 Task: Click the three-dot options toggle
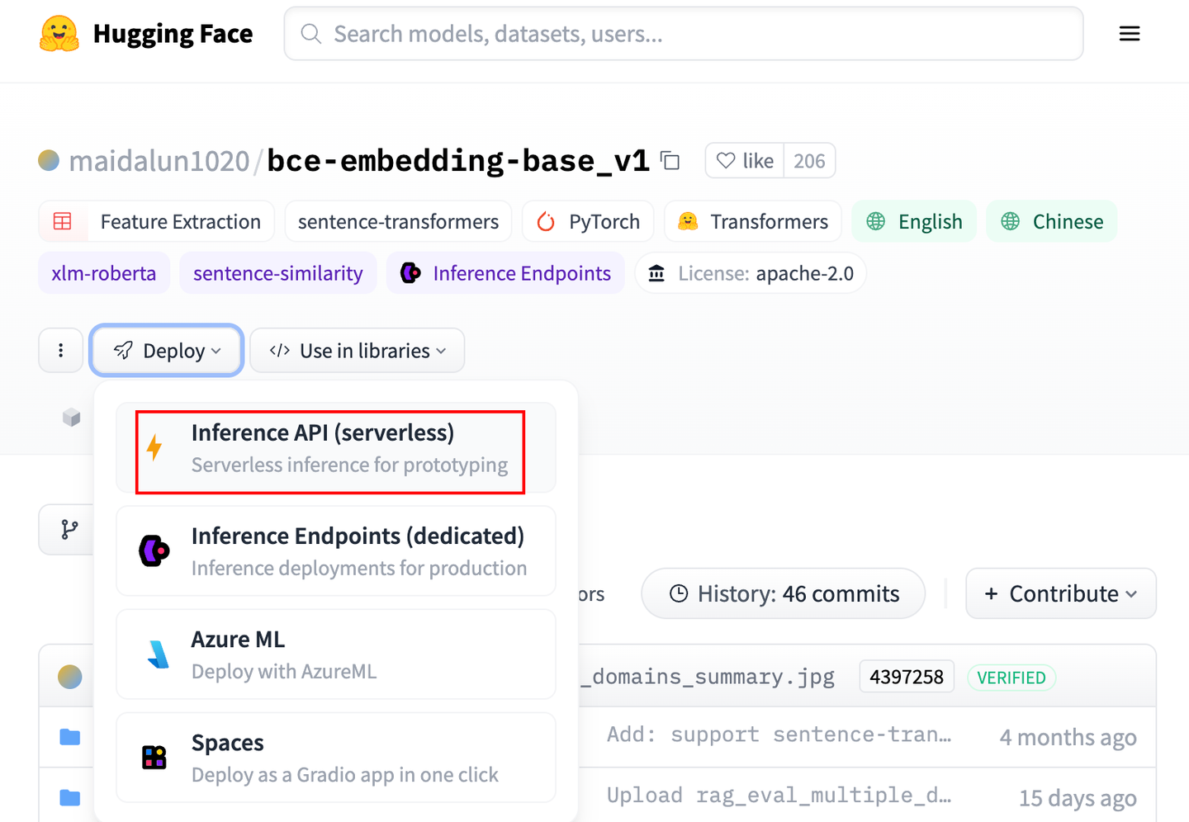coord(60,350)
